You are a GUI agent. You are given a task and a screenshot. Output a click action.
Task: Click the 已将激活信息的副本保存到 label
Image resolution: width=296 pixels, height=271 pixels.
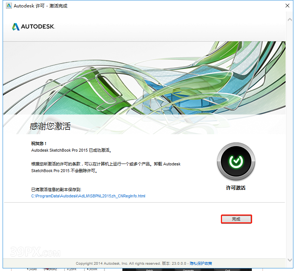(56, 190)
